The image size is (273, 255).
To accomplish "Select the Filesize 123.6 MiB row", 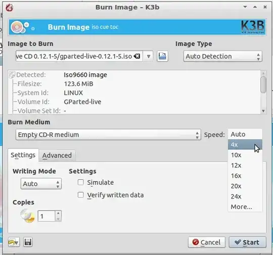I will point(134,84).
